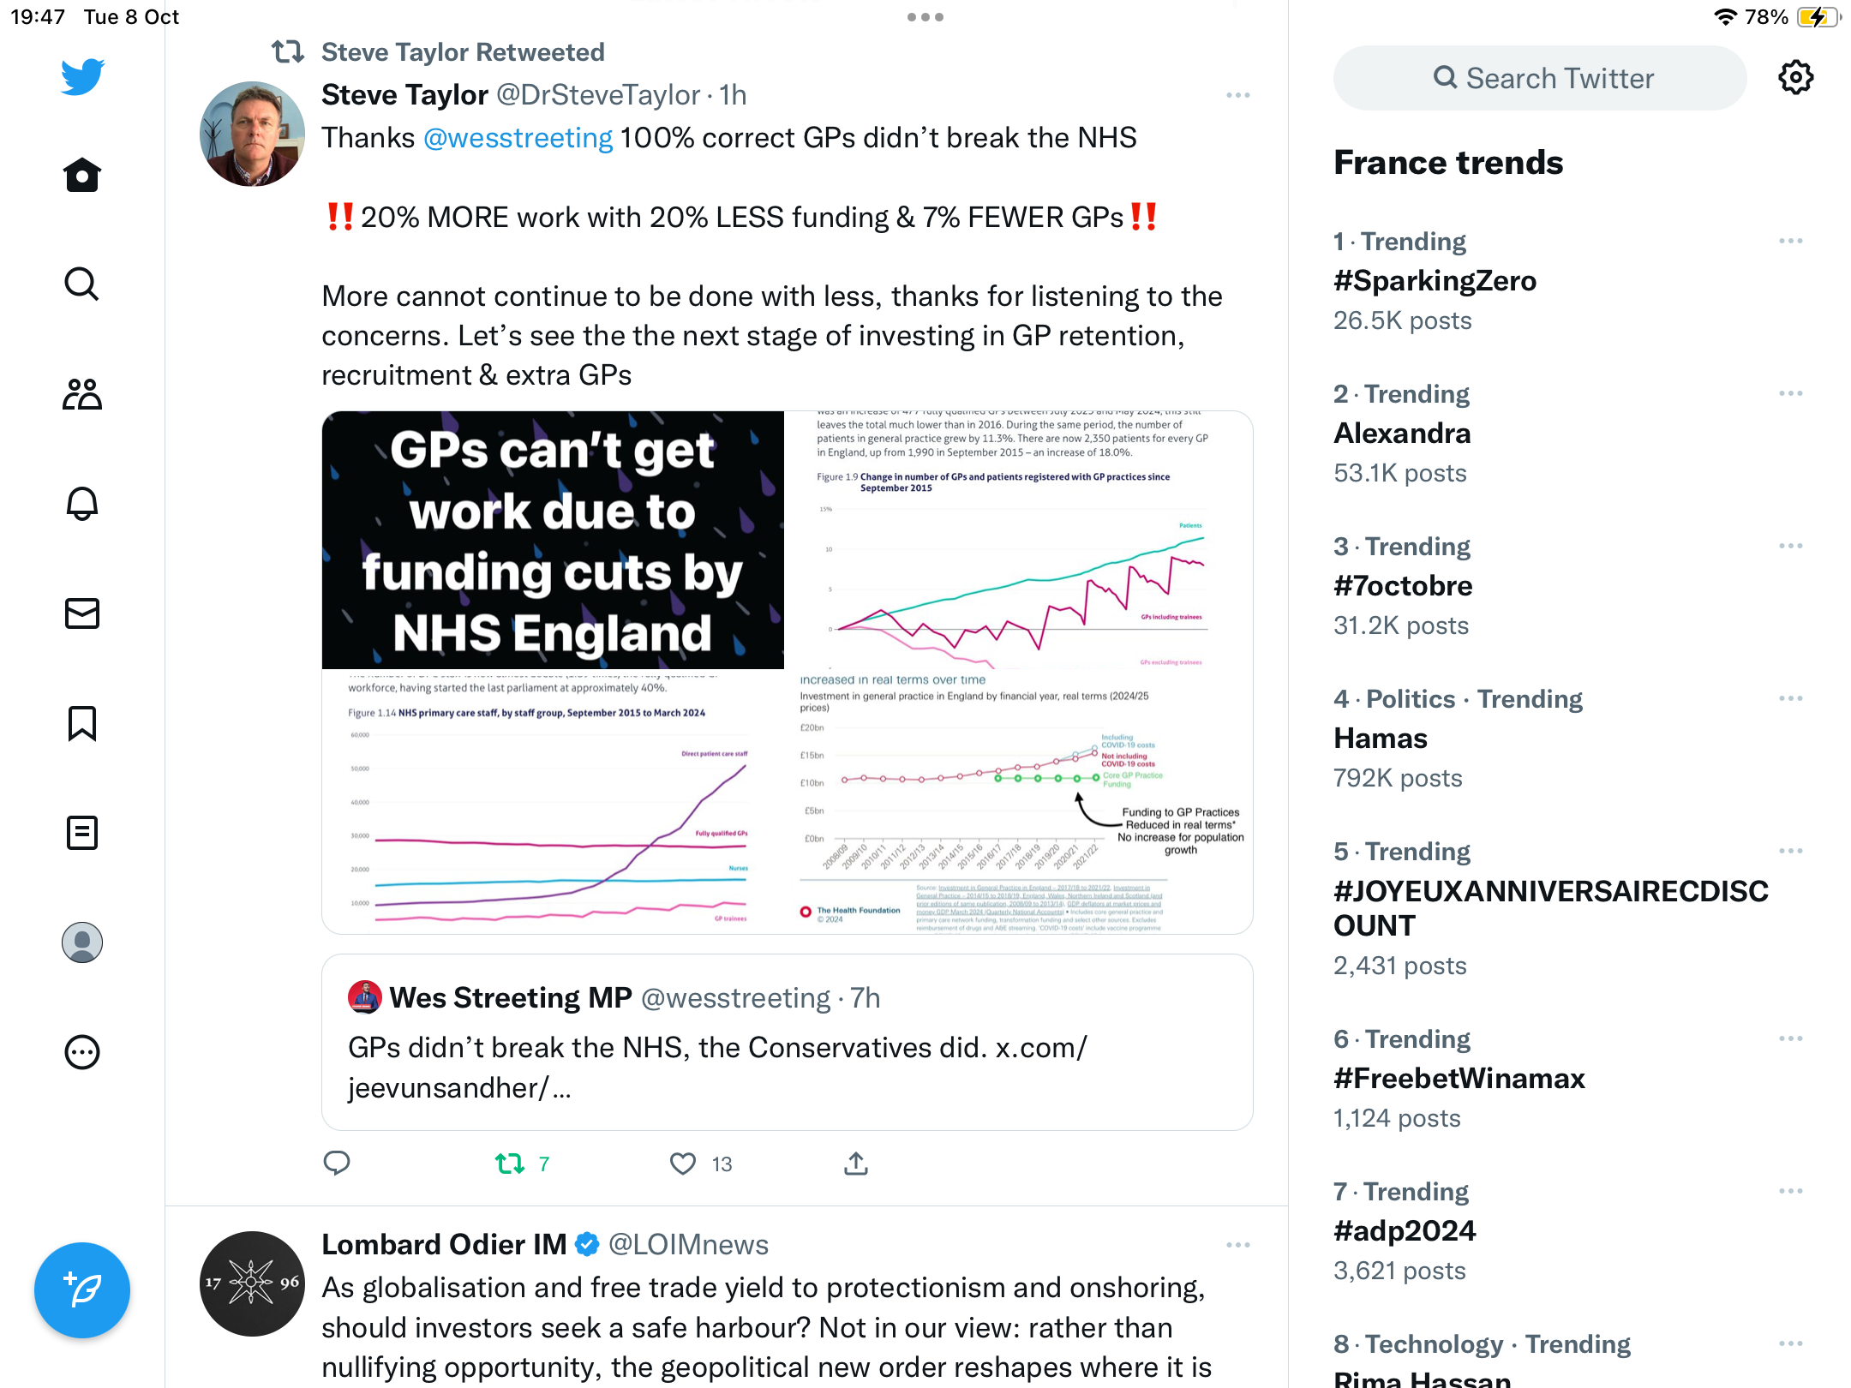Open the Communities people icon
Viewport: 1851px width, 1388px height.
point(82,394)
